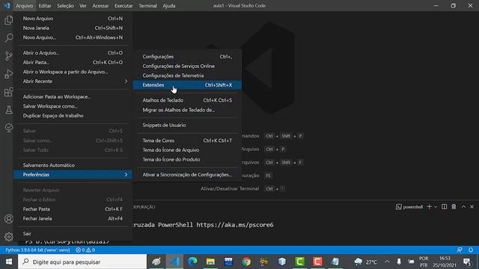The width and height of the screenshot is (479, 269).
Task: Click Fechar Janela menu entry
Action: click(73, 218)
